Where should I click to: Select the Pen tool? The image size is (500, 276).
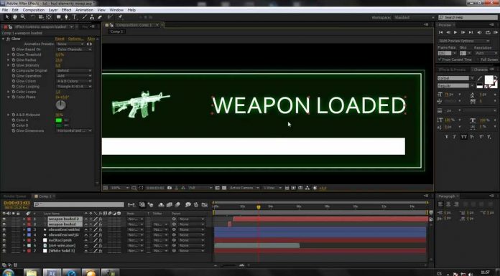(x=66, y=17)
